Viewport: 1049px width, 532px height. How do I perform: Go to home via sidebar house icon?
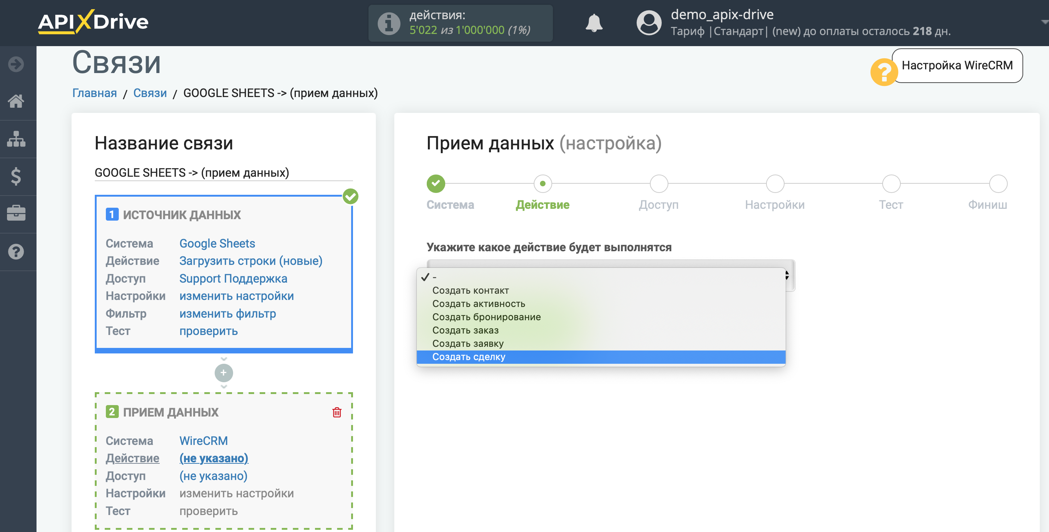16,101
